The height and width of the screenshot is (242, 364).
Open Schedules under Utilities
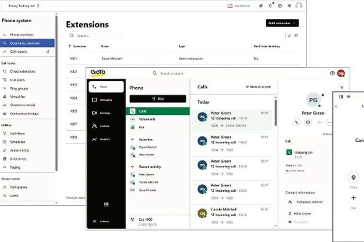pos(17,142)
